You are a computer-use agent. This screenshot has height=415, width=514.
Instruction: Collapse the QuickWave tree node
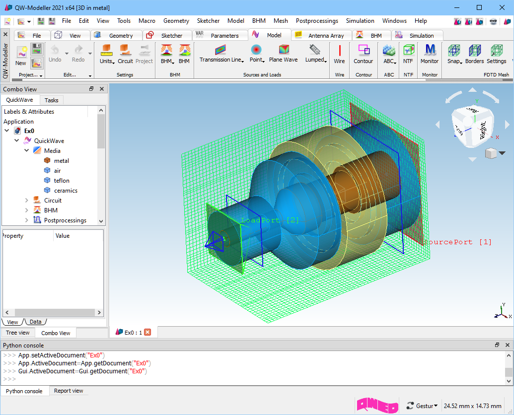point(17,140)
